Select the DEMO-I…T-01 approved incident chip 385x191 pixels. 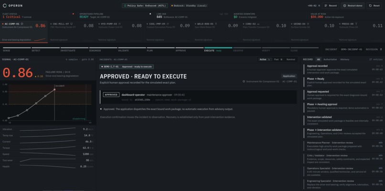(x=127, y=66)
